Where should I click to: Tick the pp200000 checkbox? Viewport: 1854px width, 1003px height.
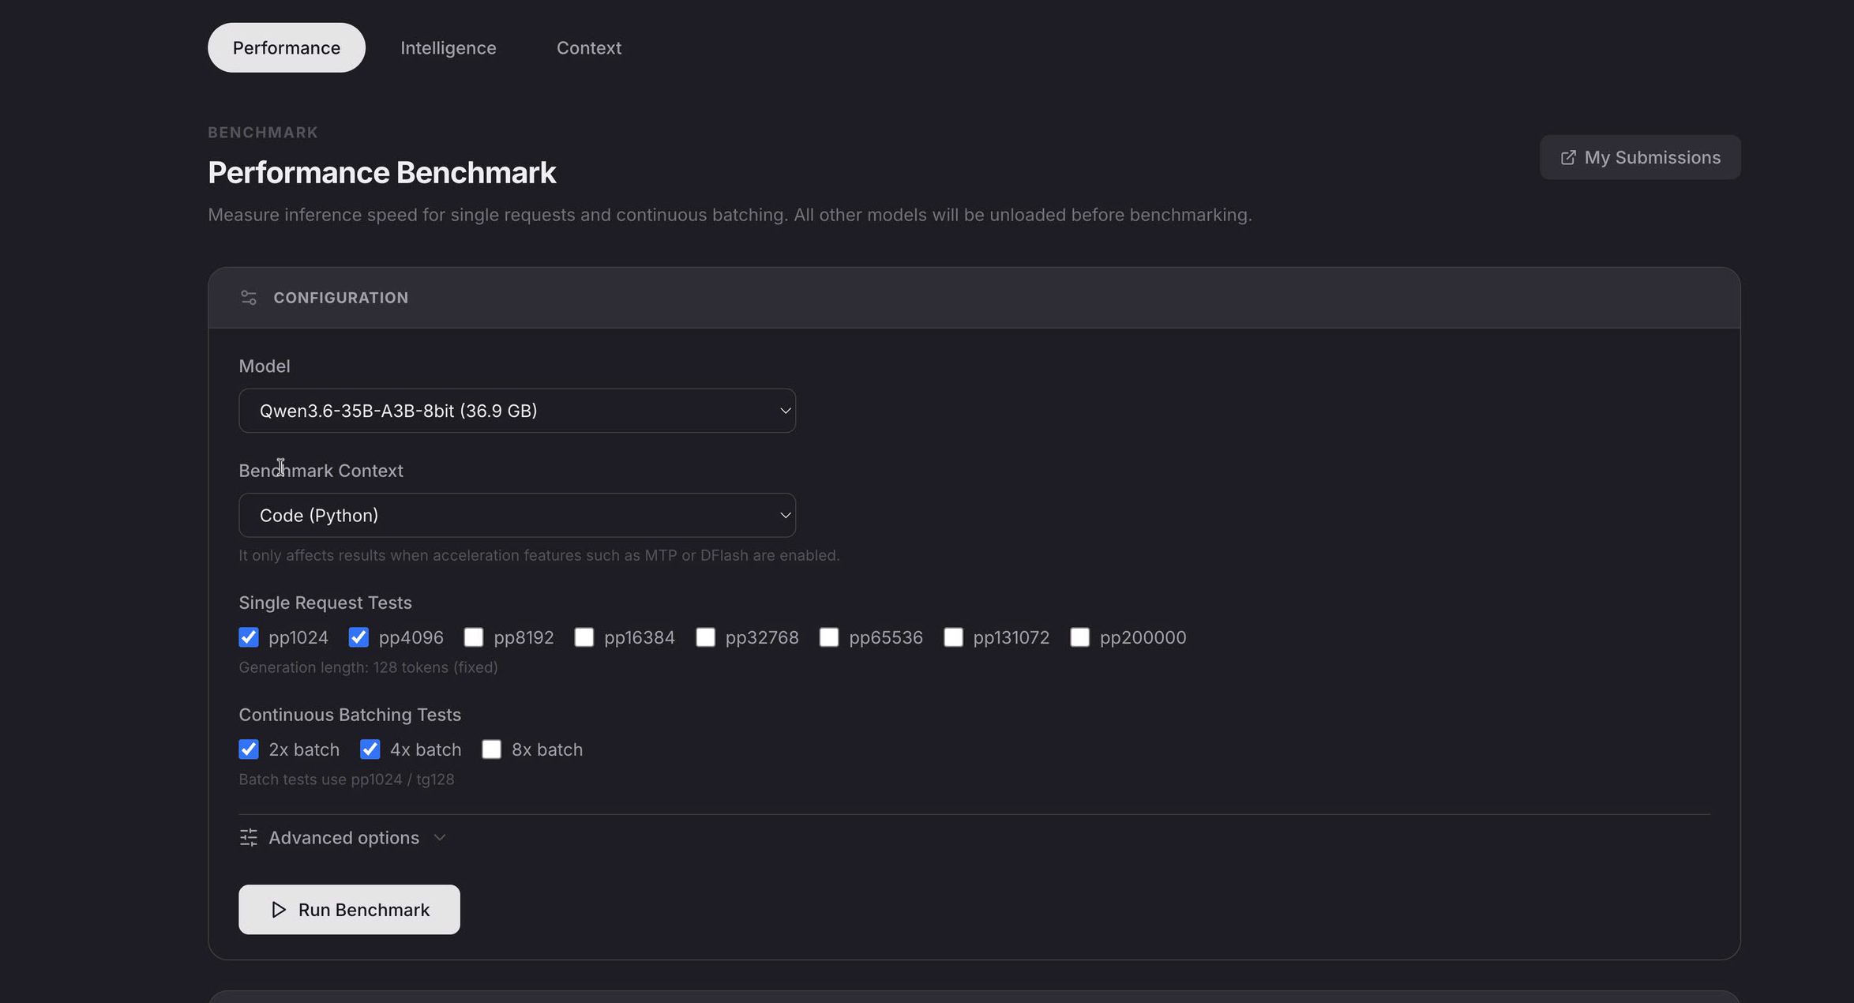[1080, 637]
